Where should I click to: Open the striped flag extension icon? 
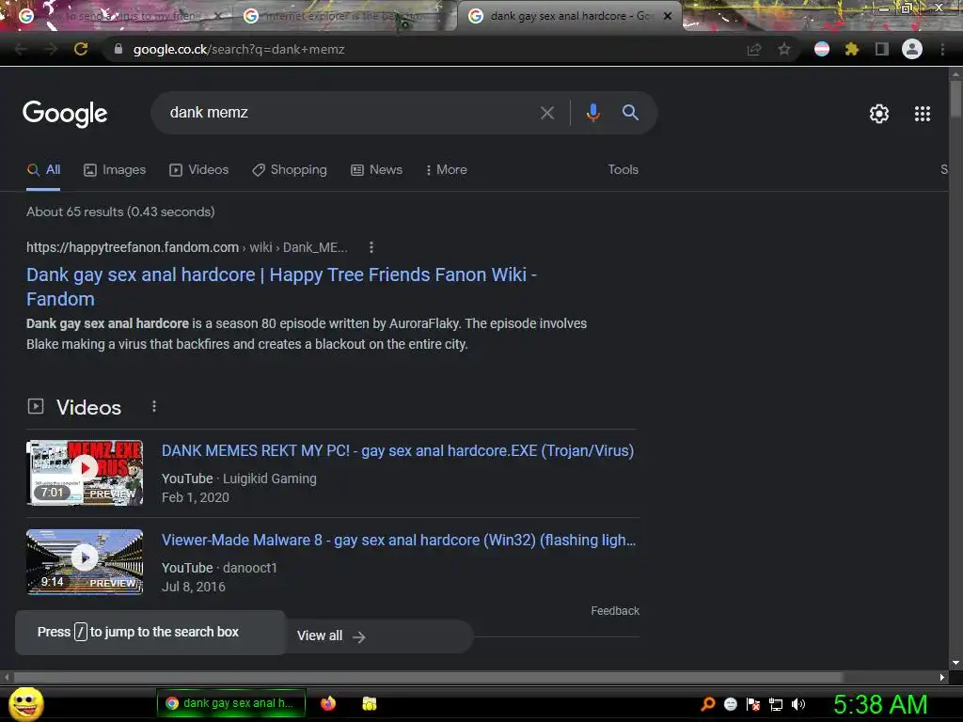point(822,49)
